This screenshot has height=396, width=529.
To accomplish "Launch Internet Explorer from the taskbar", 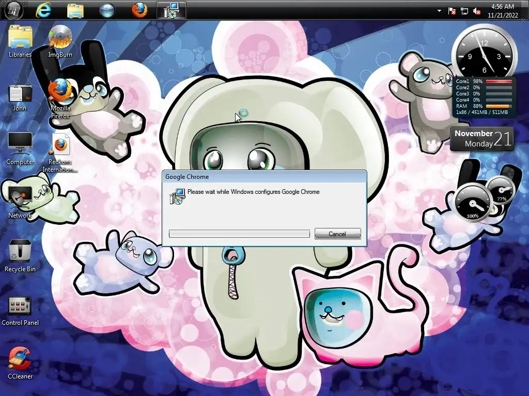I will click(x=43, y=10).
